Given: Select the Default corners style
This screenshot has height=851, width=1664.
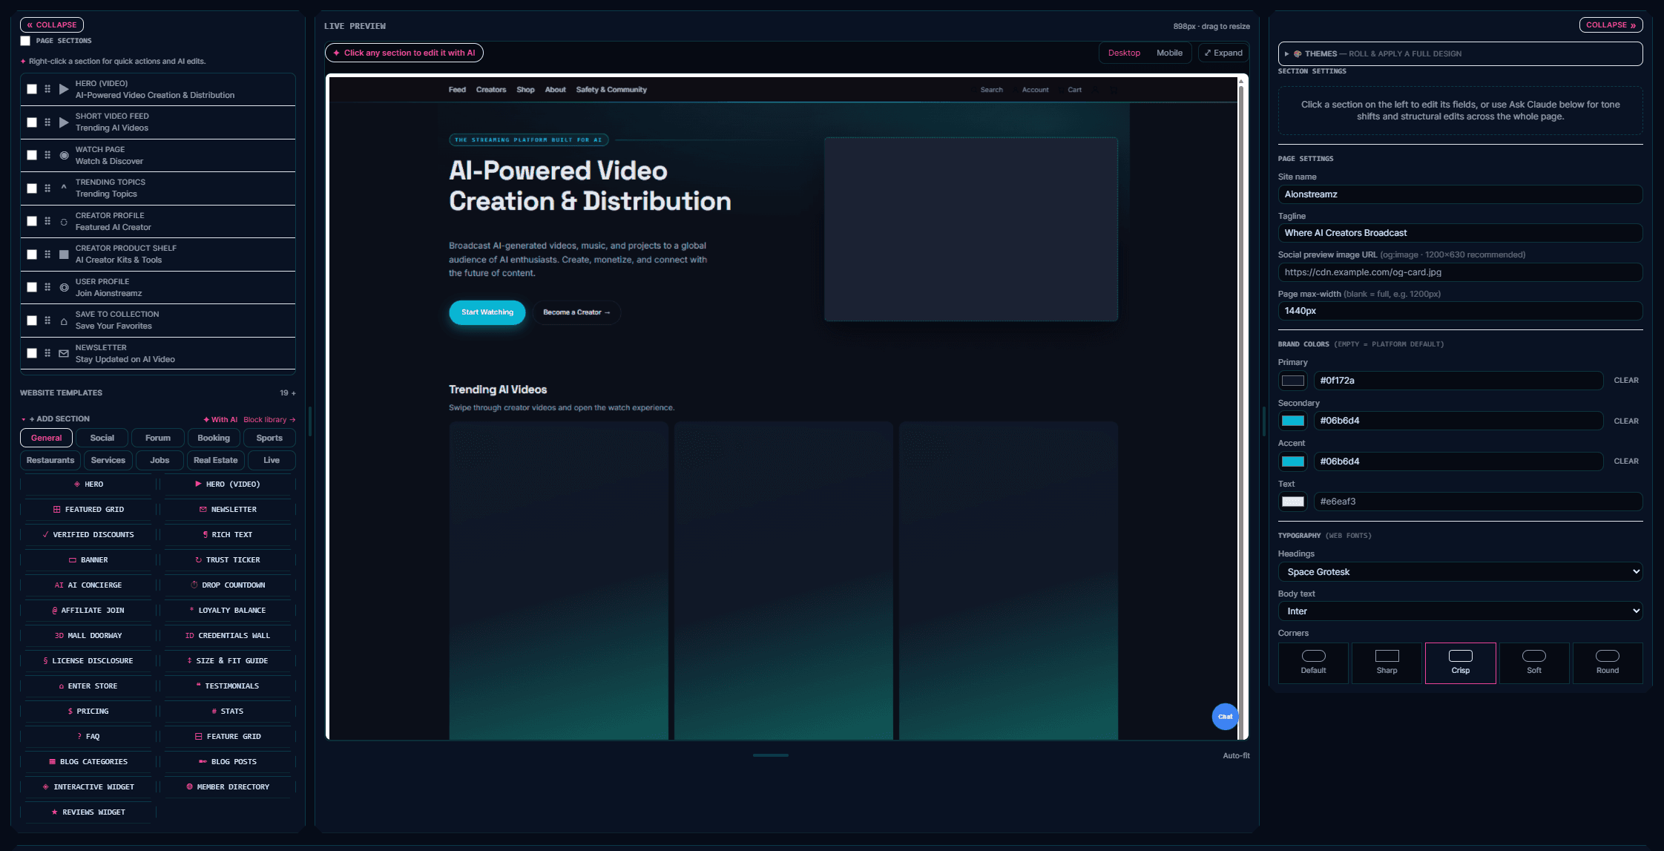Looking at the screenshot, I should tap(1313, 663).
